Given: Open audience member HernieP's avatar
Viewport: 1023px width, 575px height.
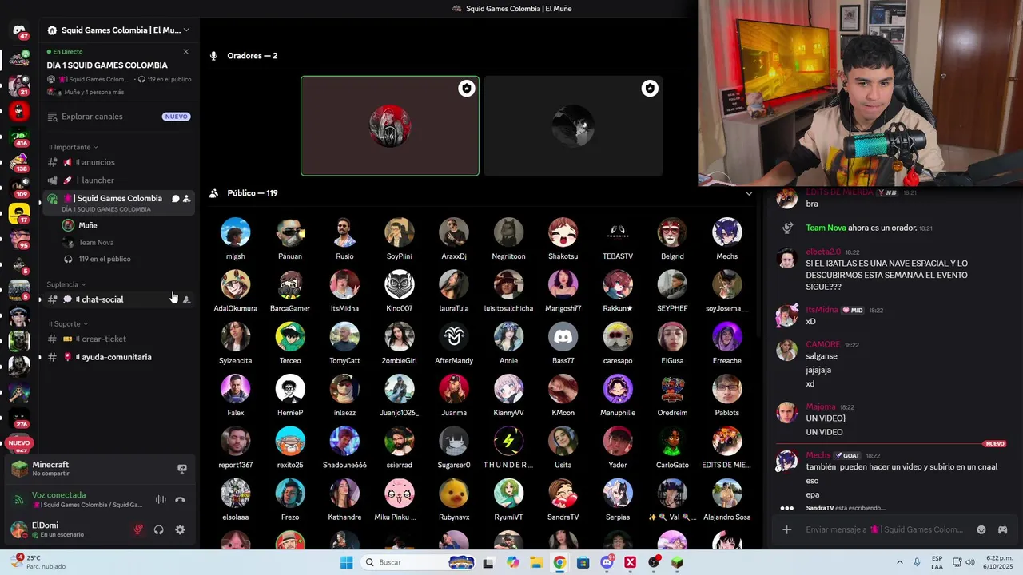Looking at the screenshot, I should pos(290,389).
